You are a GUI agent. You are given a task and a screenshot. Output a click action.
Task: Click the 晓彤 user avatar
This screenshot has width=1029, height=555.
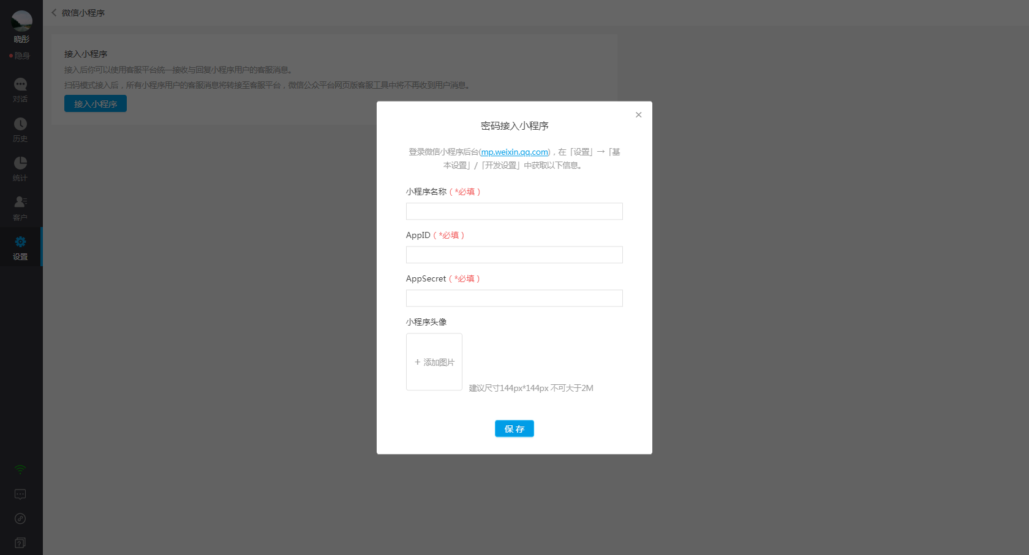[x=20, y=20]
